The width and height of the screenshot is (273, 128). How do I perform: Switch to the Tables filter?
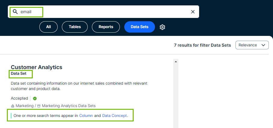pos(75,27)
